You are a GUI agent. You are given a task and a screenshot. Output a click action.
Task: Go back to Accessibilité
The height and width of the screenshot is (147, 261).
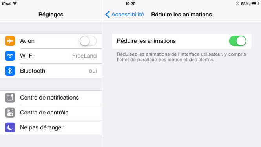point(124,15)
